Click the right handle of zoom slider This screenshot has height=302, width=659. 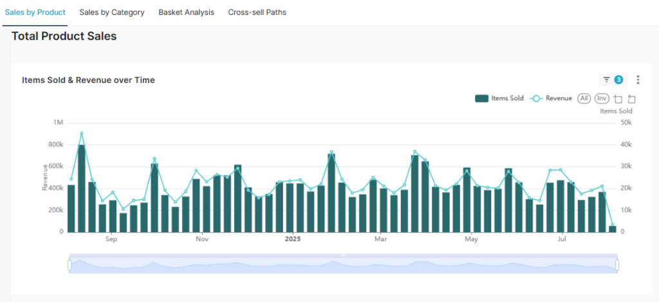click(x=617, y=265)
